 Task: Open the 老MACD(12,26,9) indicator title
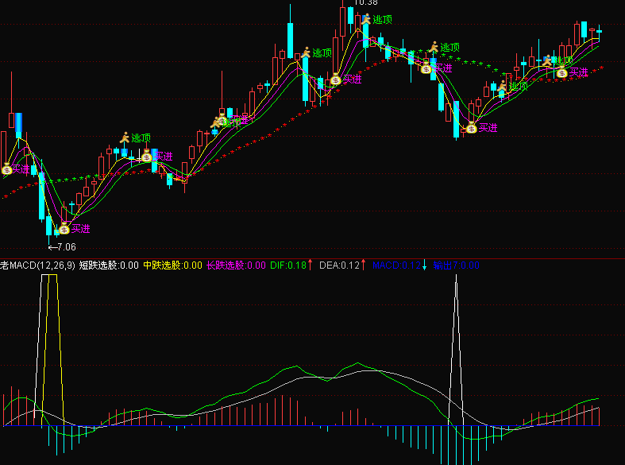37,265
